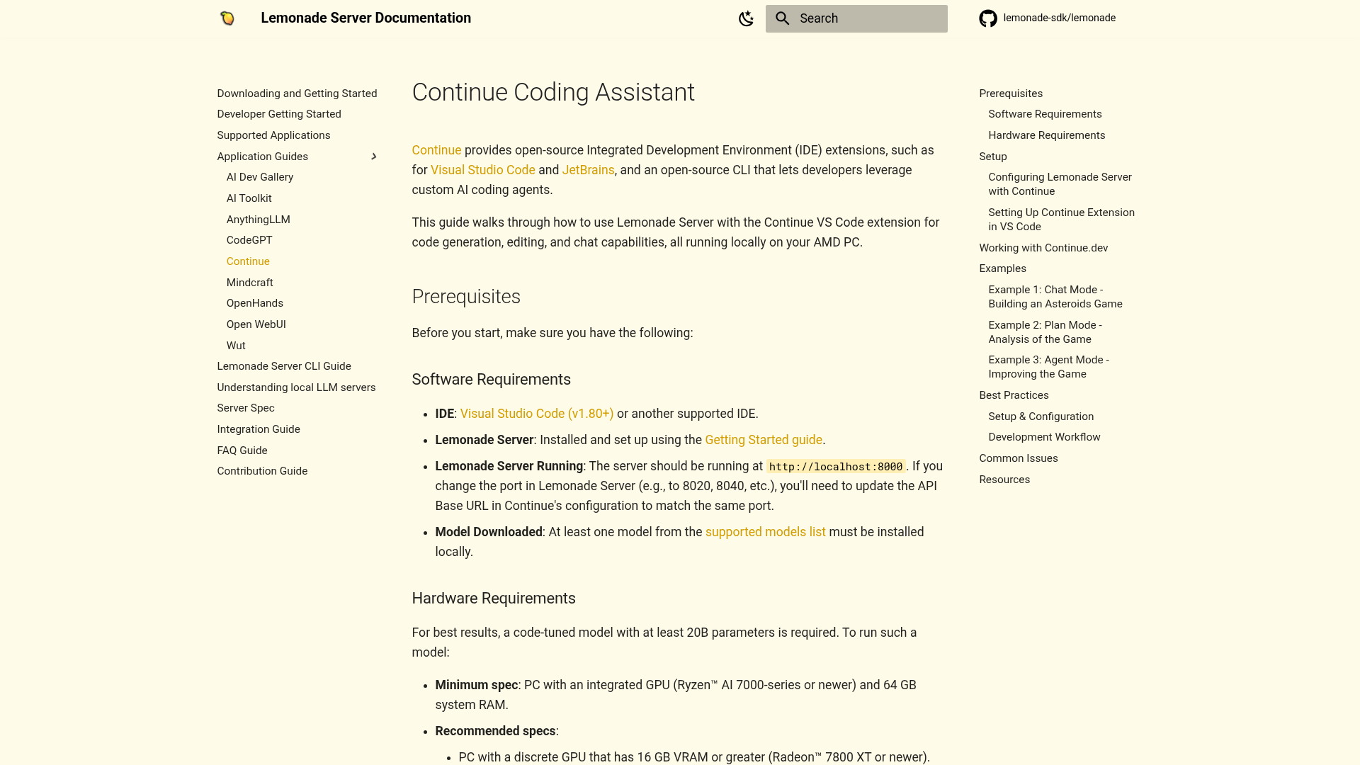Viewport: 1360px width, 765px height.
Task: Navigate to Common Issues section
Action: click(x=1018, y=458)
